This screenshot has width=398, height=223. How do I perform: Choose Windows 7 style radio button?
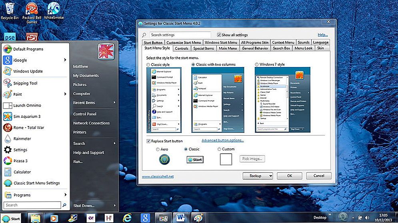click(257, 65)
